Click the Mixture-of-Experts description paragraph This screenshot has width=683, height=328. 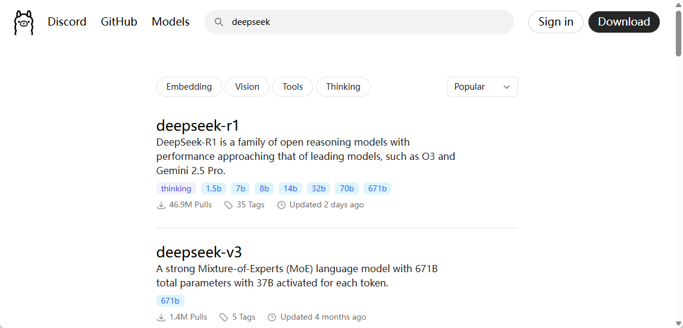[x=297, y=276]
